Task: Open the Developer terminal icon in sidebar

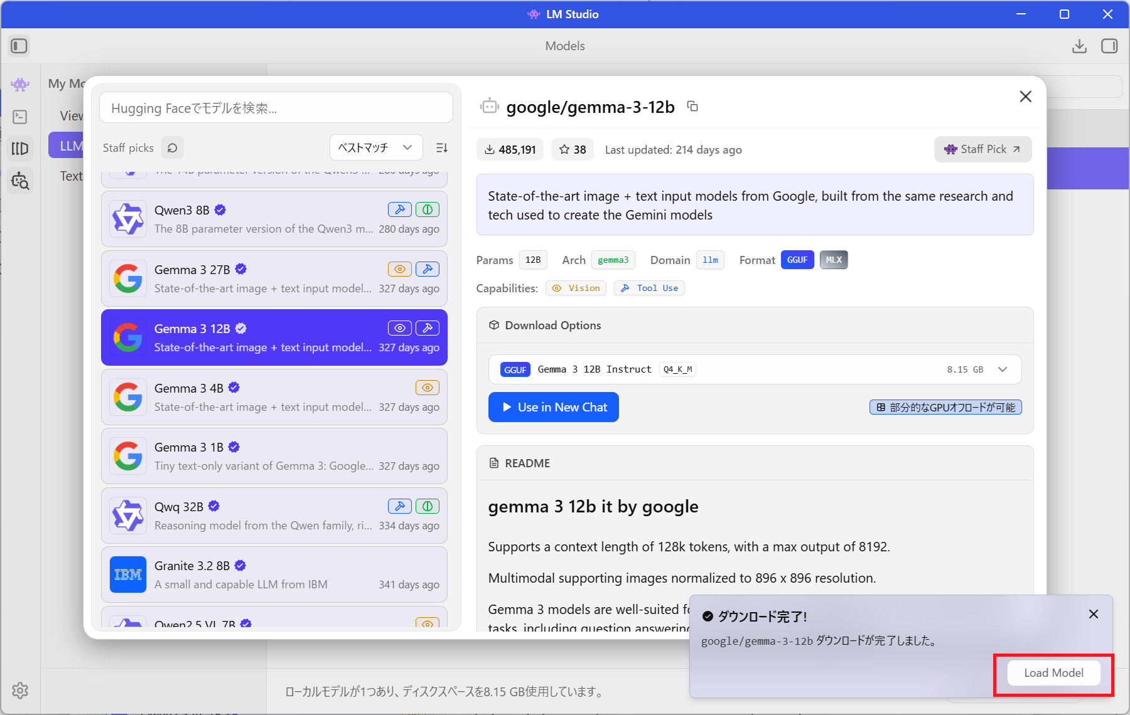Action: pos(20,117)
